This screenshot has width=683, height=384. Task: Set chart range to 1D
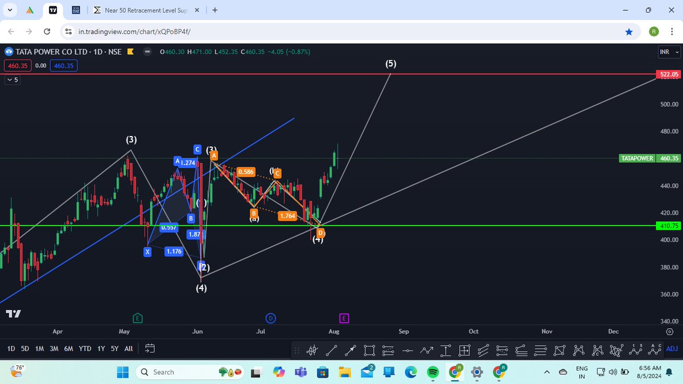pos(11,348)
